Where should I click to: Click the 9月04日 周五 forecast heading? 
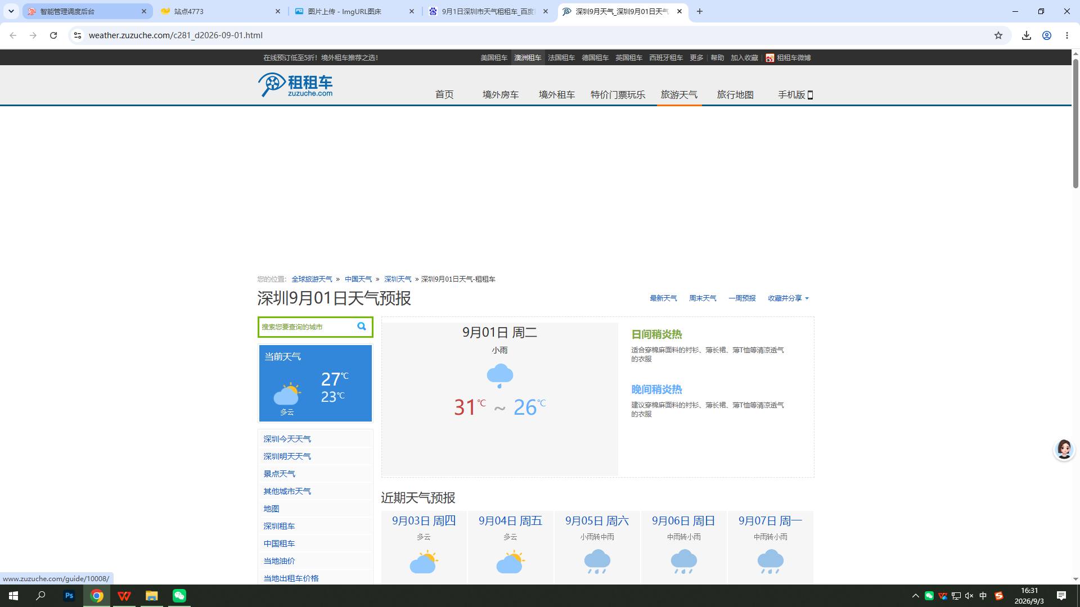pos(510,521)
